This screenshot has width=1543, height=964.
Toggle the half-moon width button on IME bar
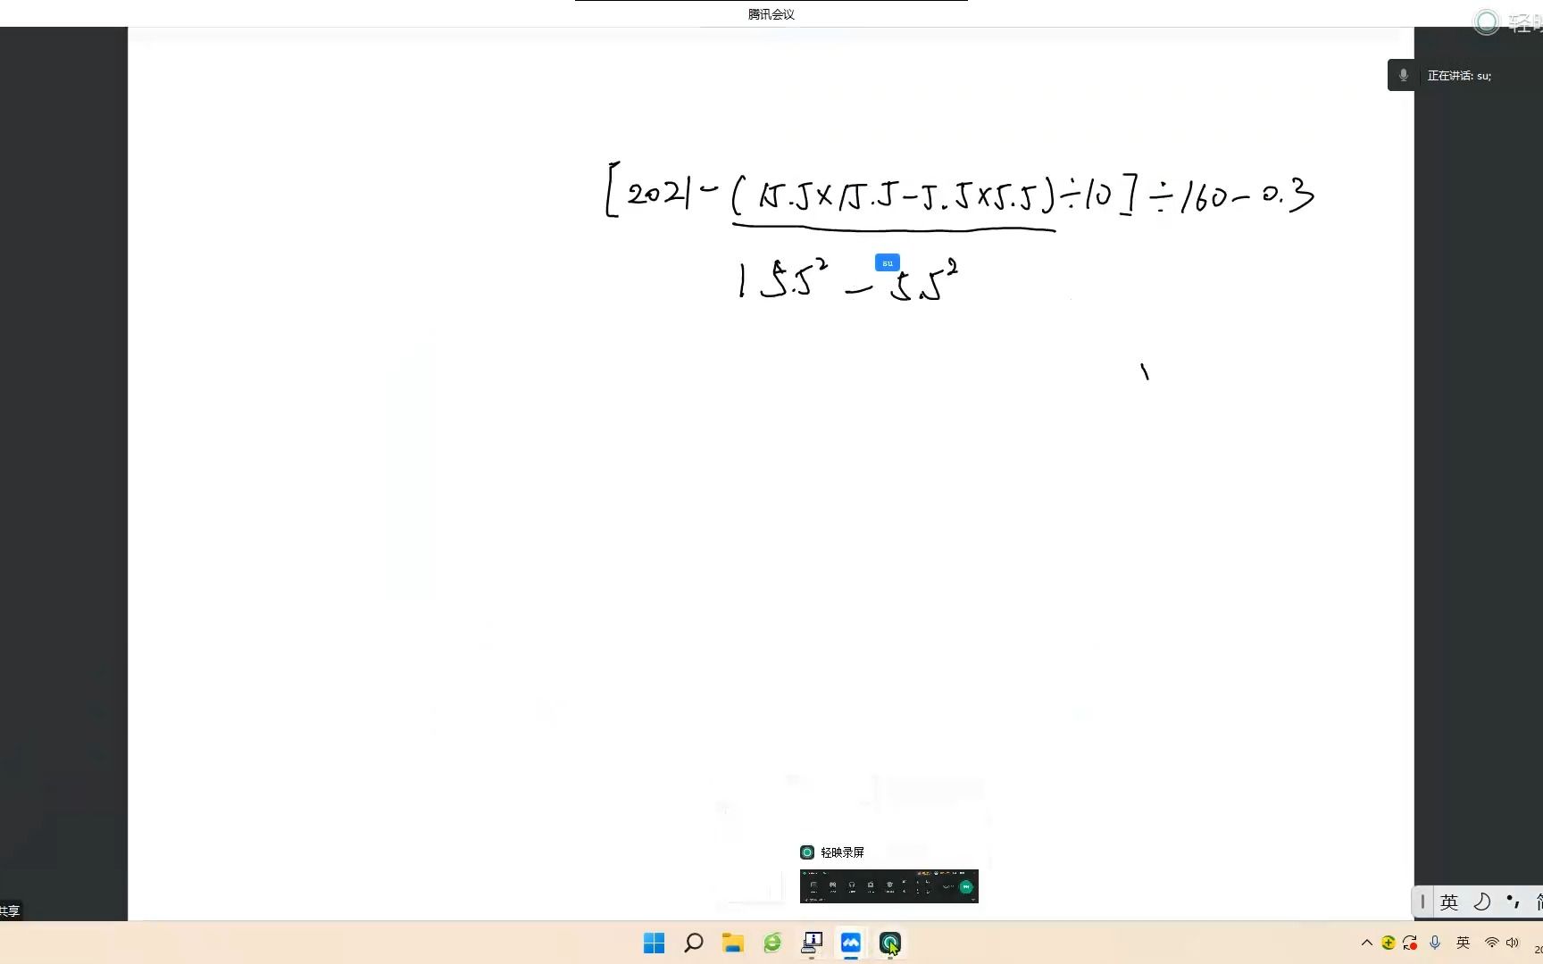1481,902
